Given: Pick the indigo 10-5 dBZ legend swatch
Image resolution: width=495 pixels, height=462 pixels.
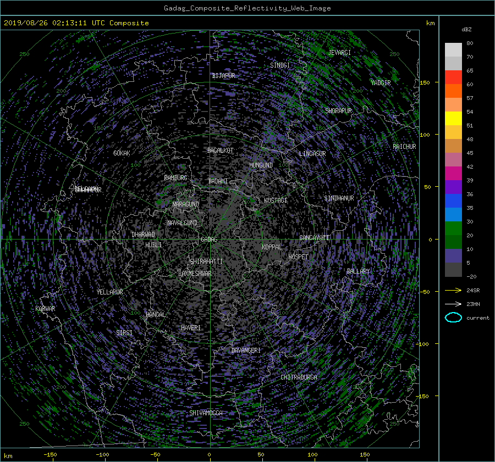Looking at the screenshot, I should [x=453, y=256].
